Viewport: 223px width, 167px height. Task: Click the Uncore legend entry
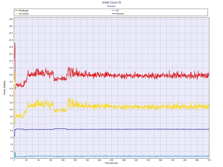pyautogui.click(x=118, y=14)
